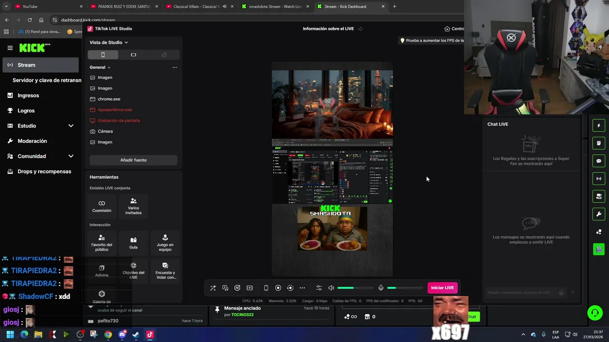
Task: Open Steam from the taskbar
Action: [x=136, y=334]
